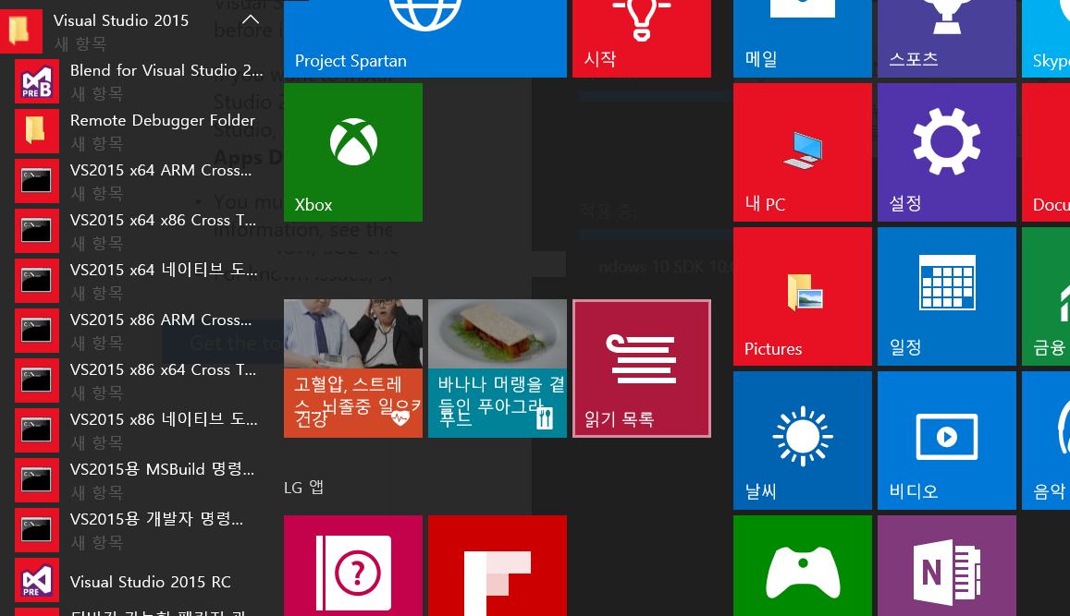Open the Xbox tile with green logo
1070x616 pixels.
click(x=352, y=152)
